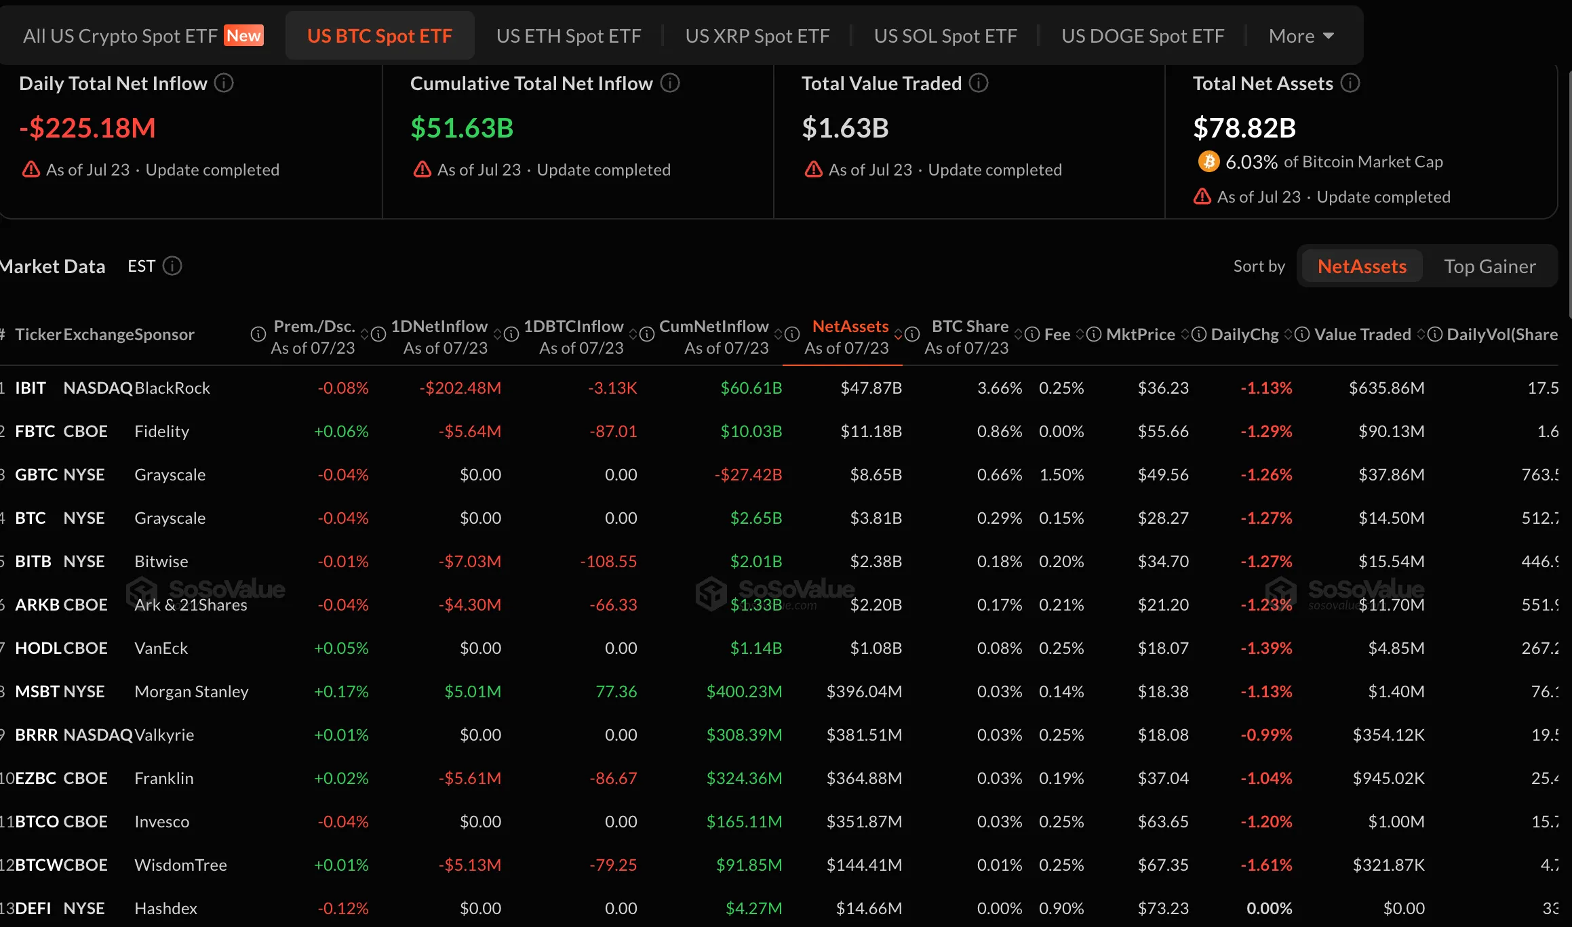Toggle the NetAssets column sort arrows
The height and width of the screenshot is (927, 1572).
click(898, 334)
